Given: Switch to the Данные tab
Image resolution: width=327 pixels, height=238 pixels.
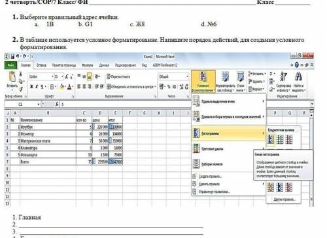Looking at the screenshot, I should [104, 65].
